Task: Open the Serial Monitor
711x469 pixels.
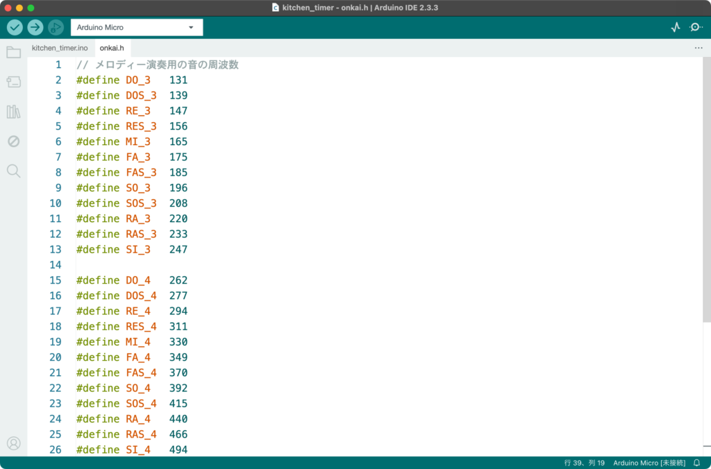Action: 696,27
